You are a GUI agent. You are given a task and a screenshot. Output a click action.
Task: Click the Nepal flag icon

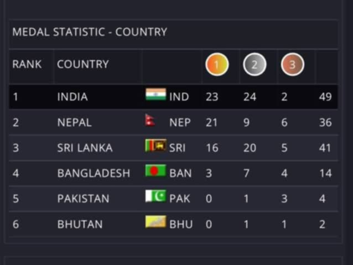[x=150, y=120]
